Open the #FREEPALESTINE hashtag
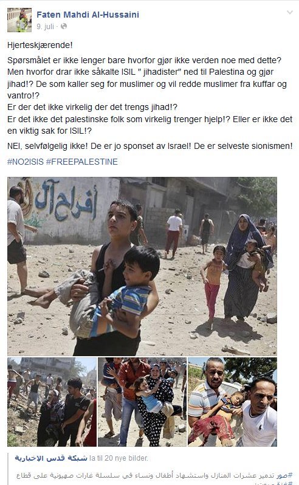The width and height of the screenshot is (299, 485). pos(82,162)
